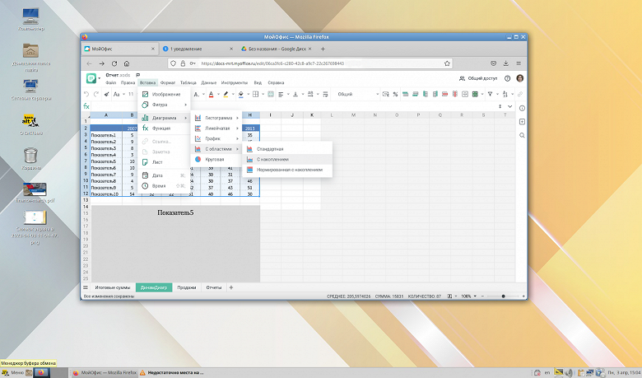
Task: Expand the Гистограмма submenu
Action: (x=217, y=118)
